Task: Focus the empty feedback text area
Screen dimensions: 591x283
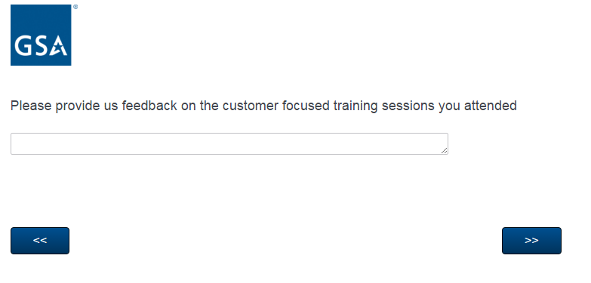Action: 229,143
